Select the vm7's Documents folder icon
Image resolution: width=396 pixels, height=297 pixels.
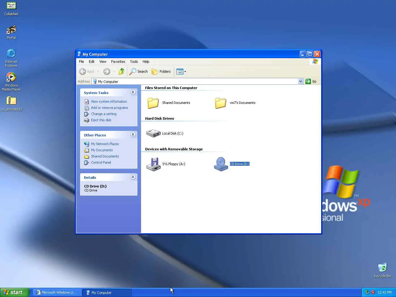coord(221,103)
